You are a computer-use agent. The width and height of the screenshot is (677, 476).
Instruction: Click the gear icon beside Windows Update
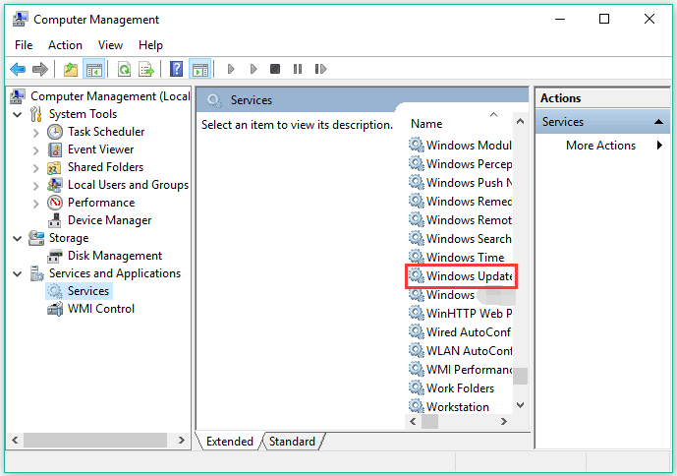417,275
